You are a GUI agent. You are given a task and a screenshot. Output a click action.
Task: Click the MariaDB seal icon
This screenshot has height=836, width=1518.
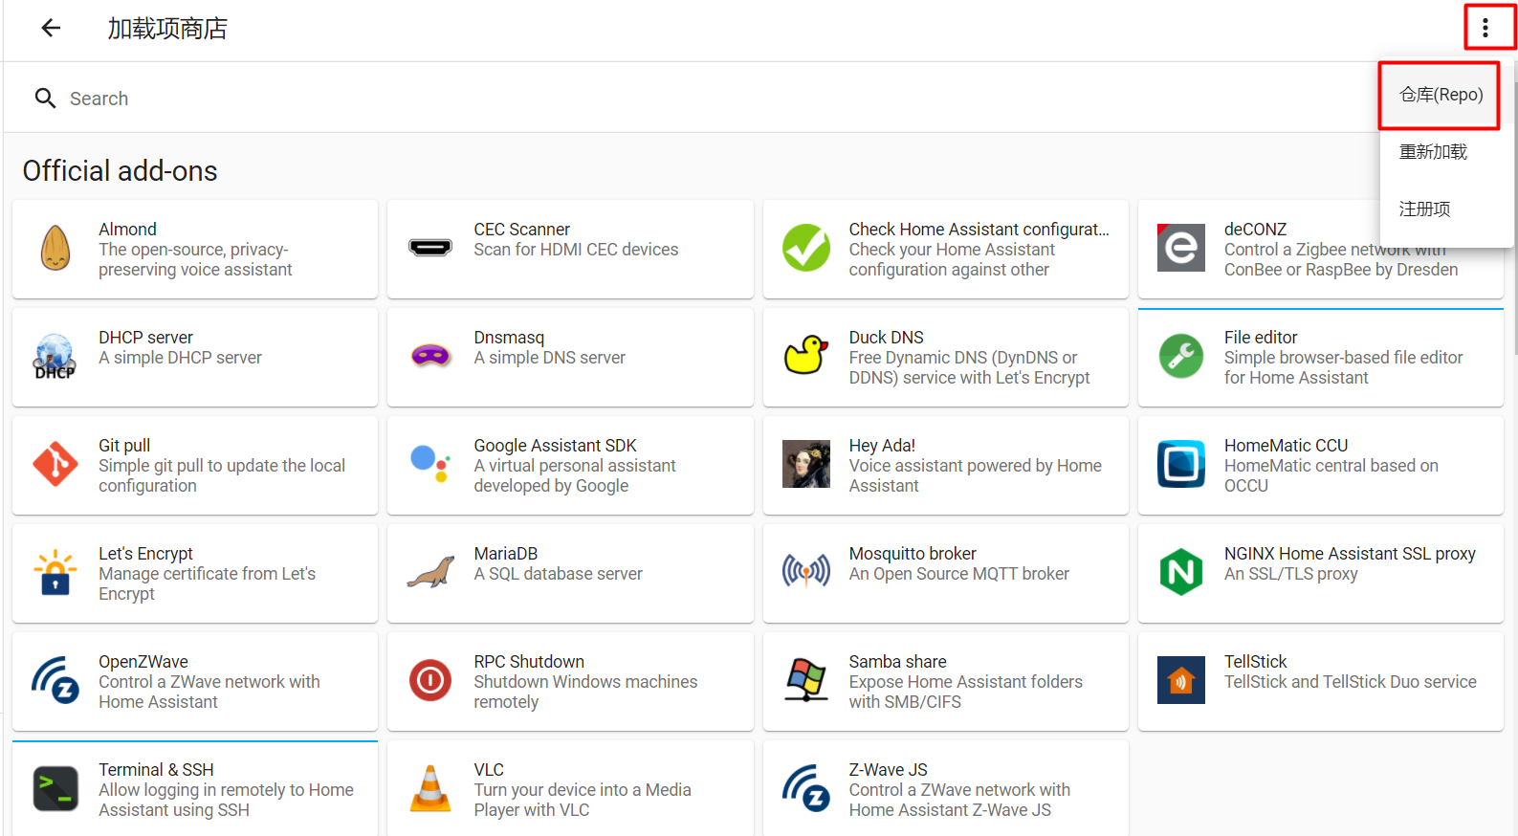point(430,573)
